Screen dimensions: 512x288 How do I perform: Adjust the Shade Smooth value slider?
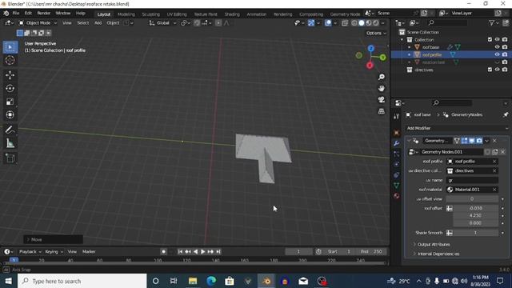475,233
